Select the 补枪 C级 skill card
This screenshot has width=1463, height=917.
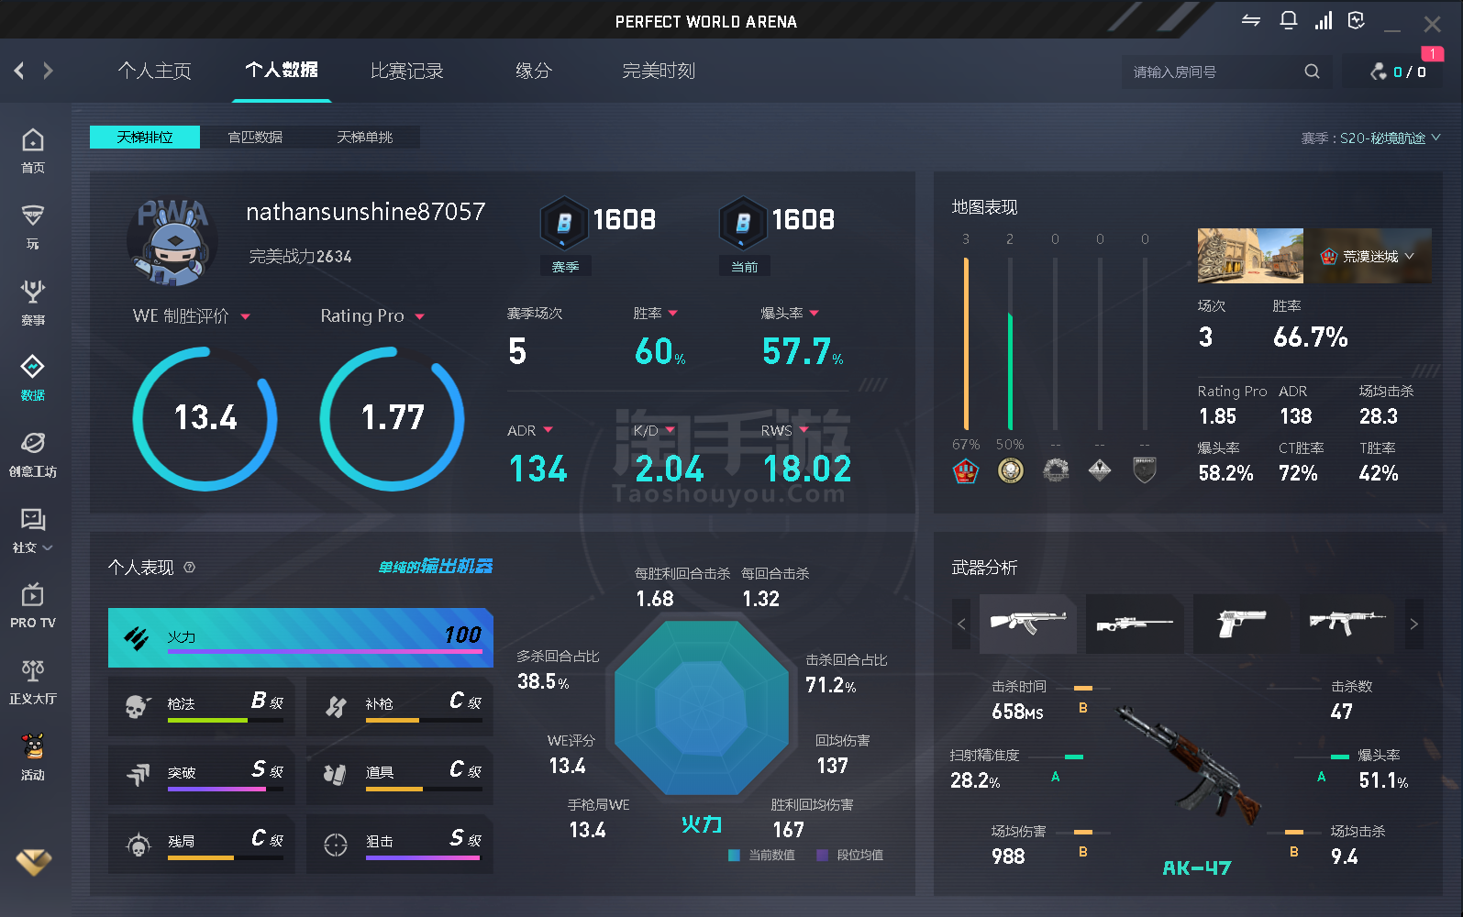coord(400,706)
